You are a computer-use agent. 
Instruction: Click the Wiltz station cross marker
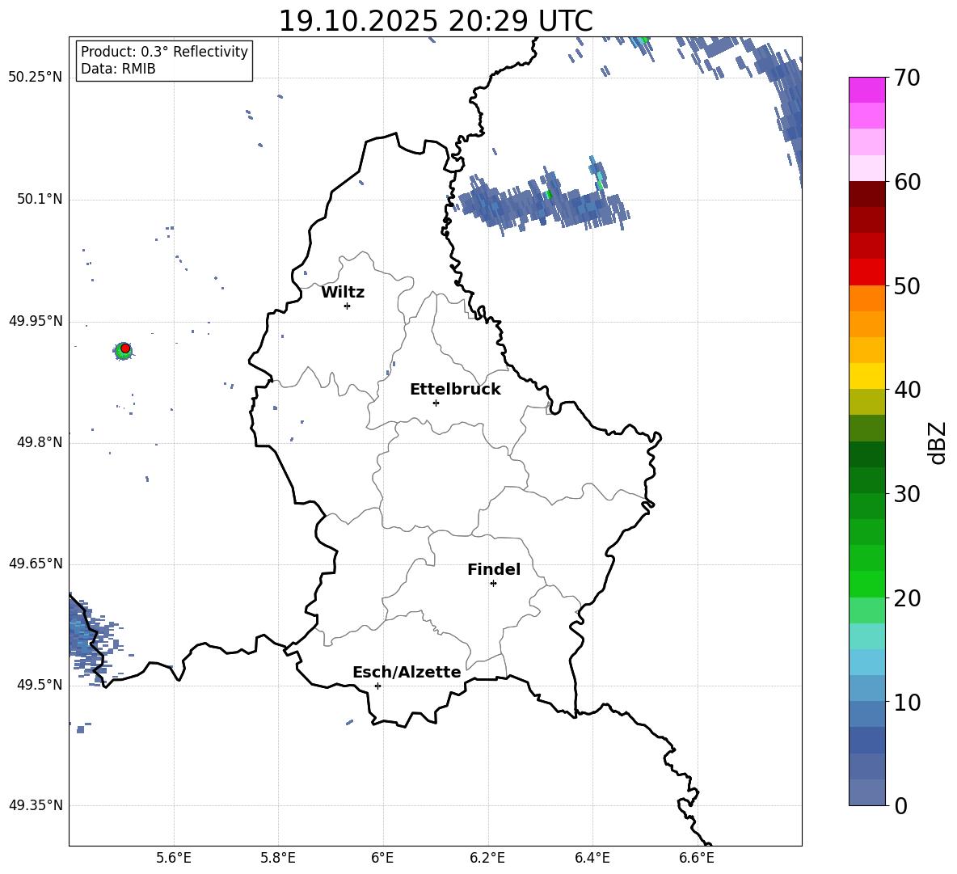coord(348,306)
